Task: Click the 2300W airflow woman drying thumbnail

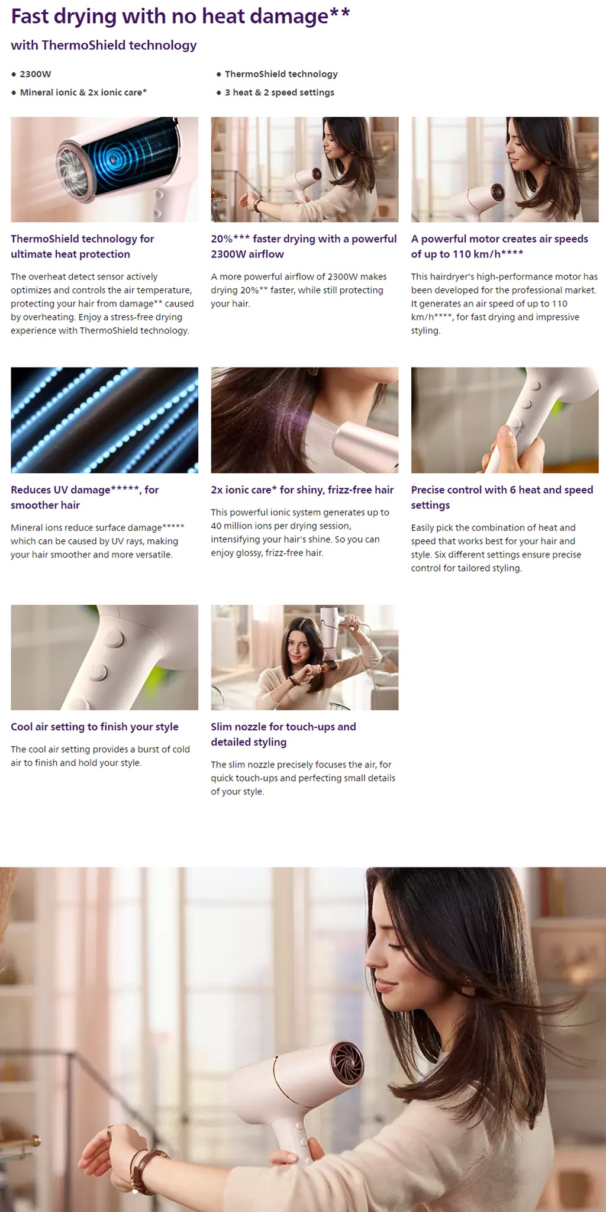Action: coord(305,169)
